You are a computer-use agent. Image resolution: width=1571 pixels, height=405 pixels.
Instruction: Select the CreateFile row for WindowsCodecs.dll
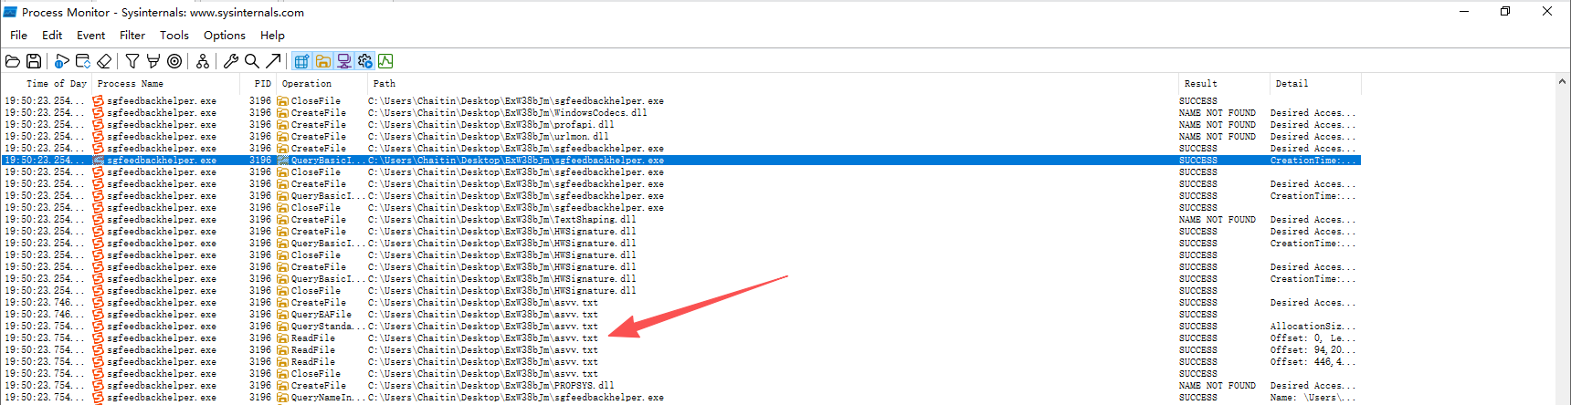coord(681,113)
